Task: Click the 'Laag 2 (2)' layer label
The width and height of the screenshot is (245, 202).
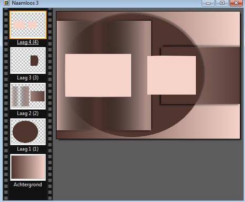Action: [x=28, y=113]
